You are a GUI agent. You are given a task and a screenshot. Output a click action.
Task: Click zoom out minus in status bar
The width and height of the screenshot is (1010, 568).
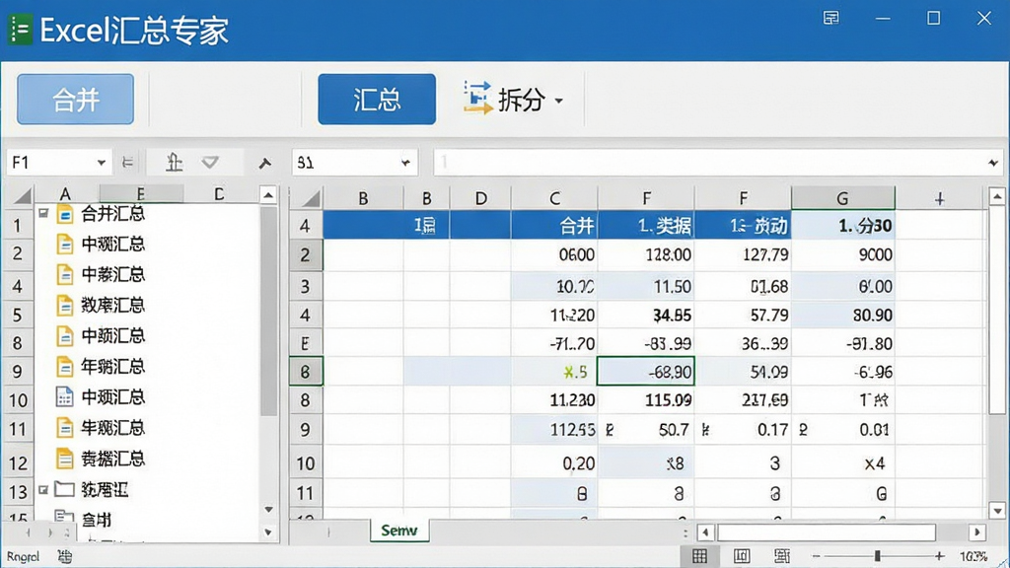click(816, 556)
